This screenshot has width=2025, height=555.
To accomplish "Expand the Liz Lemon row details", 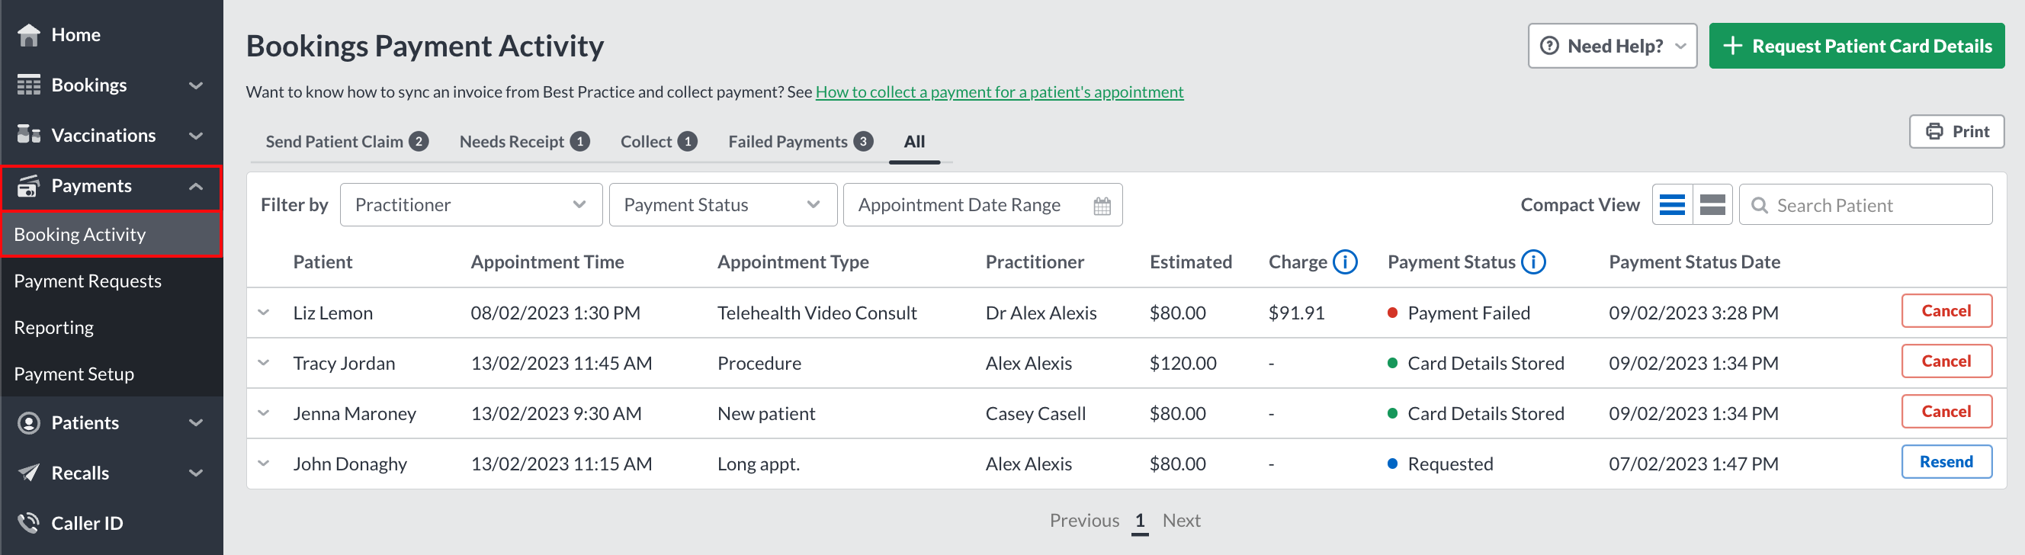I will (x=264, y=312).
